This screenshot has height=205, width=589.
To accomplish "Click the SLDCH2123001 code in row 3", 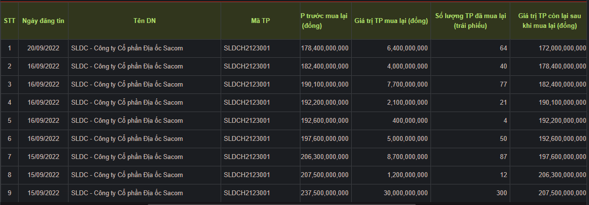I will [247, 84].
